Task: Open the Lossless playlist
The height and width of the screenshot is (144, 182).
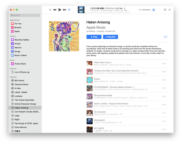Action: [x=25, y=96]
